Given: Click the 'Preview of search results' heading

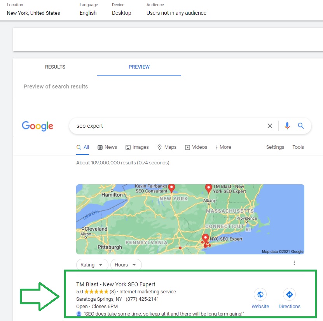Looking at the screenshot, I should [x=56, y=86].
